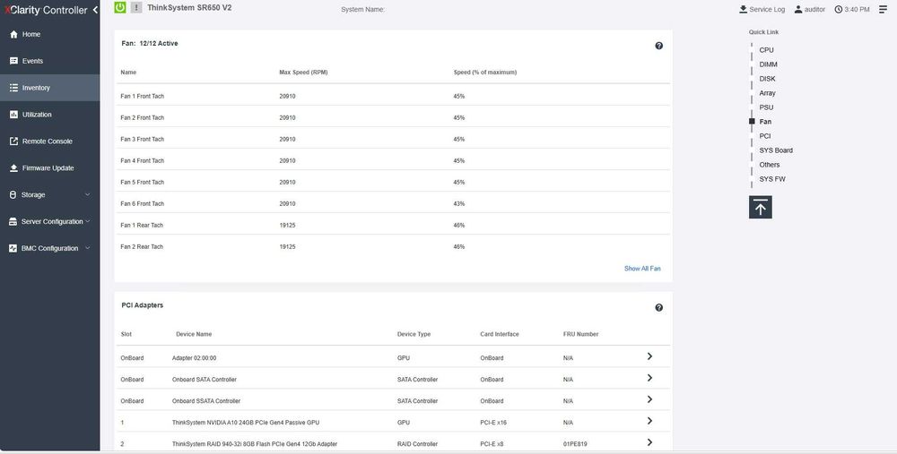Click the Fan 6 Front Tach 43% speed
This screenshot has height=454, width=897.
(458, 204)
